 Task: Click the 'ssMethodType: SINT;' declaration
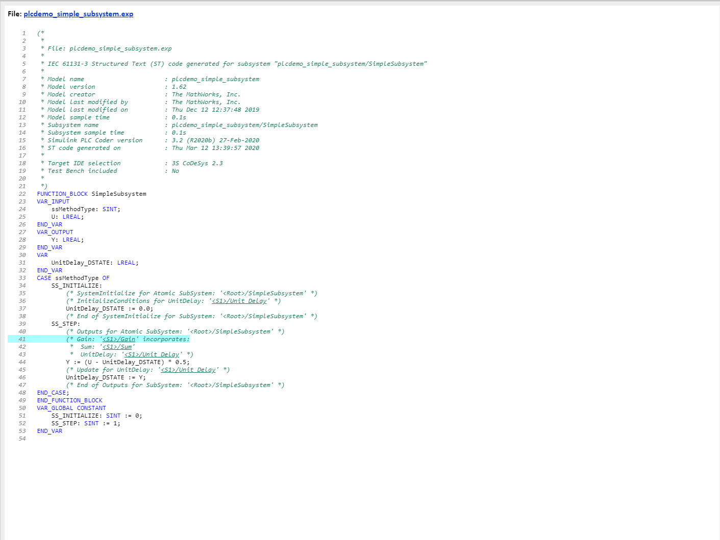(x=86, y=209)
